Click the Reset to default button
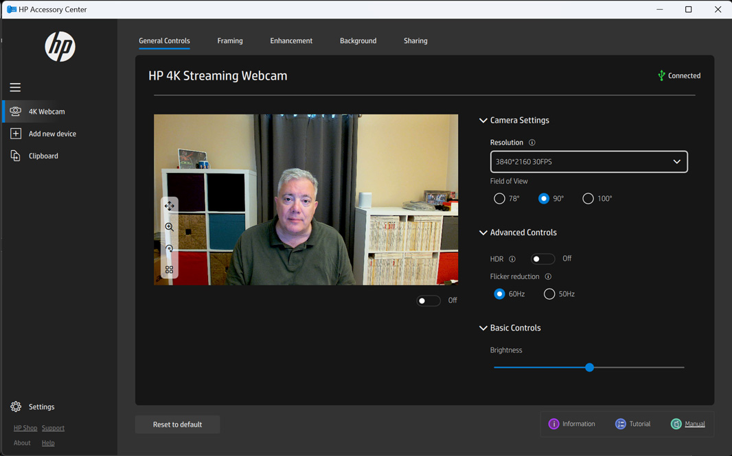This screenshot has height=456, width=732. (x=177, y=424)
